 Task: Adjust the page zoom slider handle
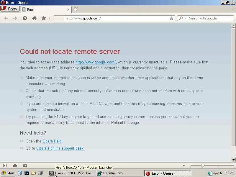(x=203, y=165)
